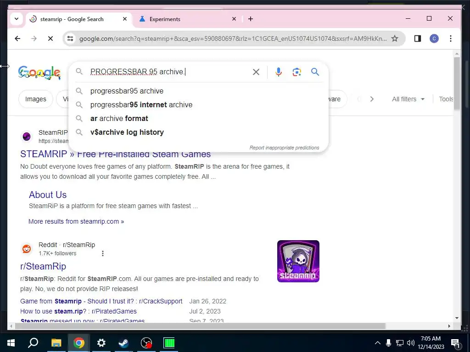Open the Chrome profile avatar C
This screenshot has height=352, width=470.
pyautogui.click(x=434, y=38)
